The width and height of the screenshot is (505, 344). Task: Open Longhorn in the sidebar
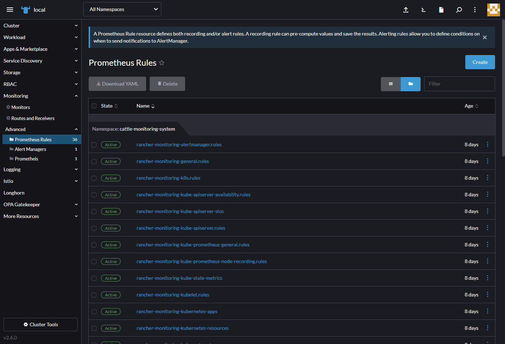tap(14, 193)
